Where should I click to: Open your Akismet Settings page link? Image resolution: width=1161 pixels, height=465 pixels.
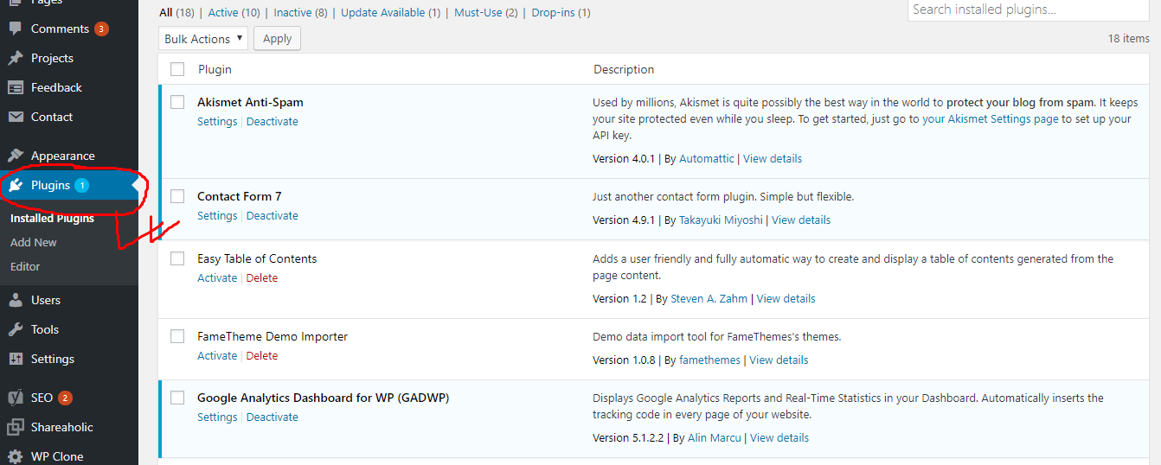pos(991,119)
